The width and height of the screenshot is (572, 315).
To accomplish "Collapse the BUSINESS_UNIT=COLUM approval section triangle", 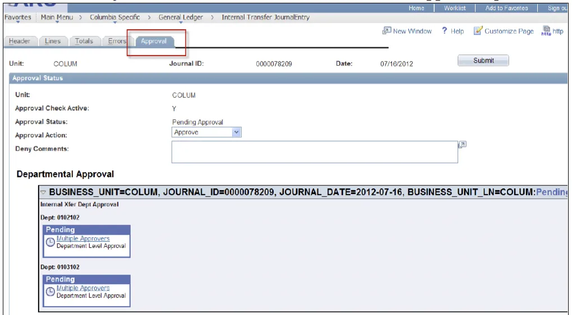I will (43, 192).
